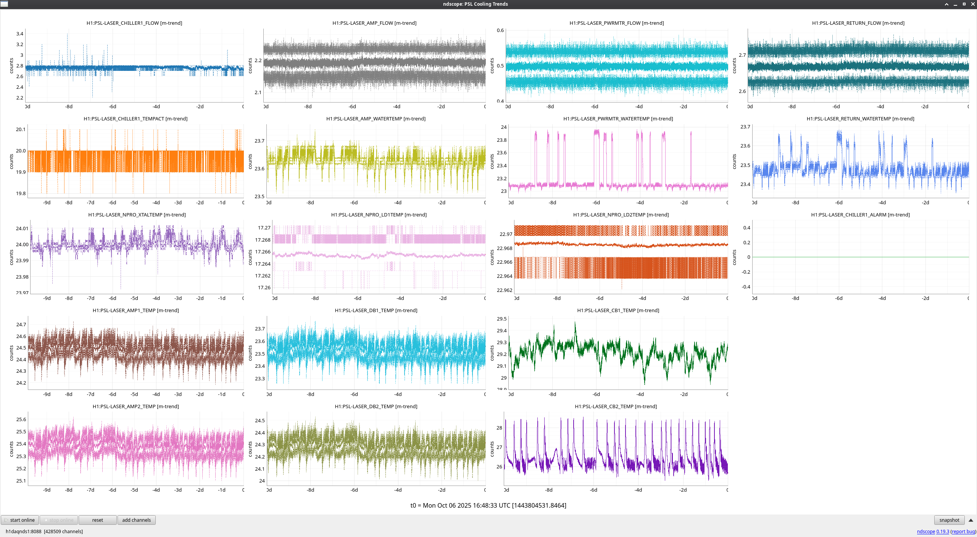Screen dimensions: 977x537
Task: Click the window menu icon in title bar
Action: point(4,4)
